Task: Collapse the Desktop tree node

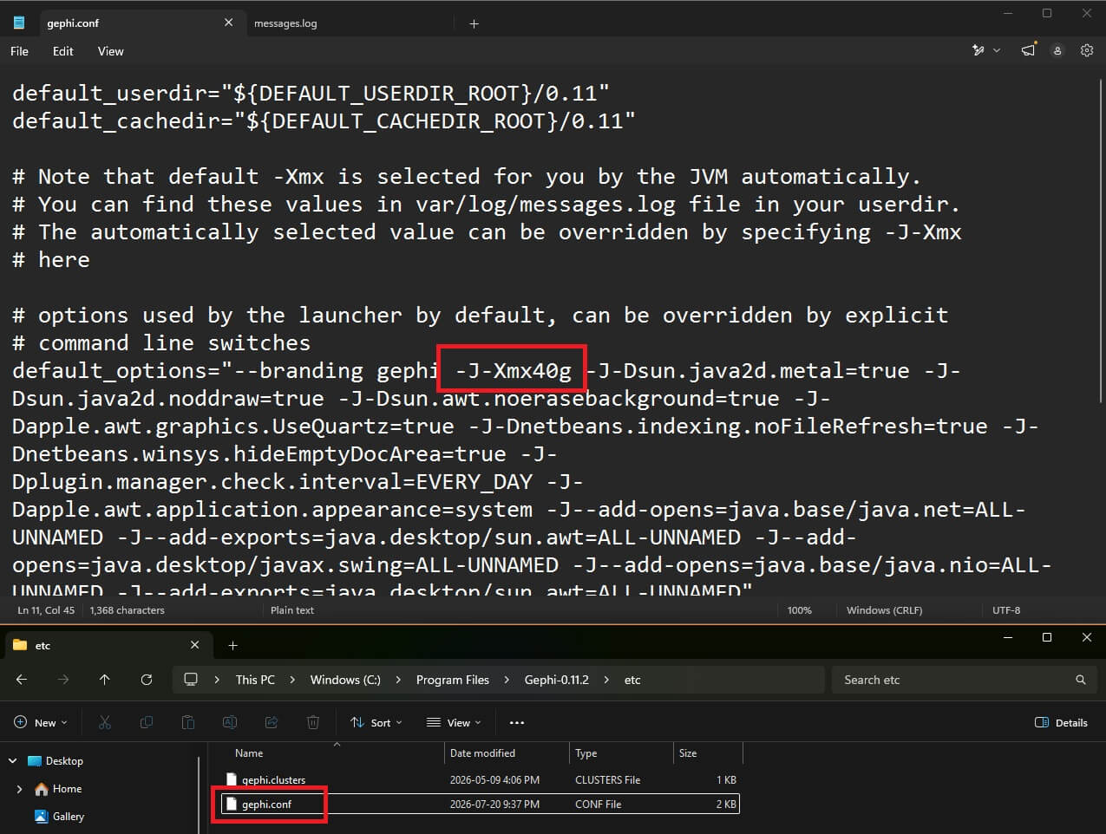Action: pyautogui.click(x=12, y=761)
